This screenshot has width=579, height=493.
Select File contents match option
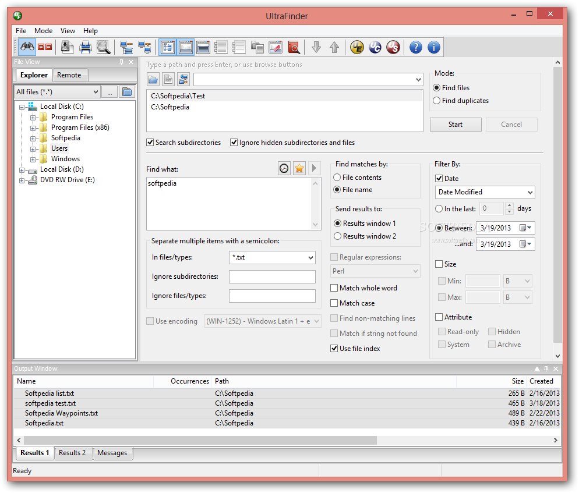click(x=337, y=178)
